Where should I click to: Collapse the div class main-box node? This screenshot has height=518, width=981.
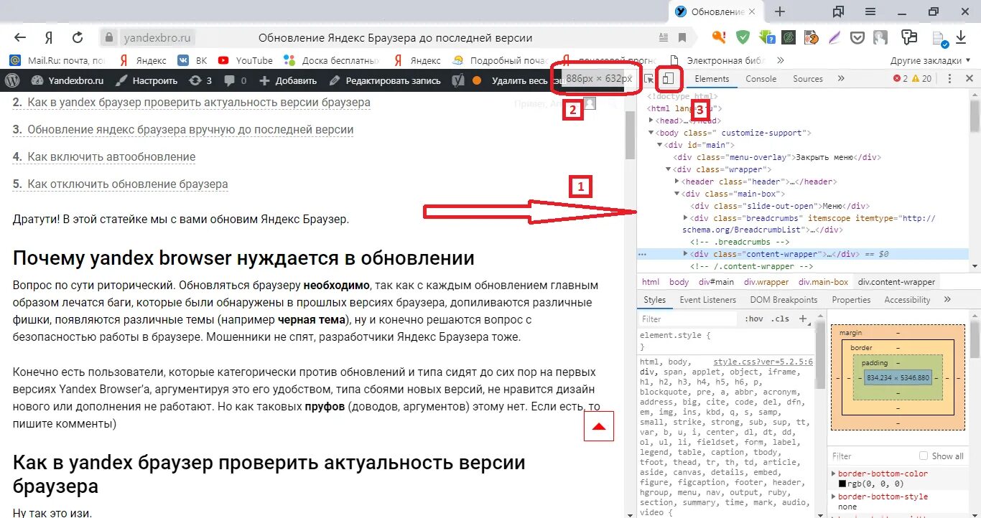click(x=677, y=194)
